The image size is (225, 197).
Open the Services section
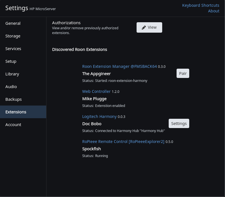click(x=23, y=49)
